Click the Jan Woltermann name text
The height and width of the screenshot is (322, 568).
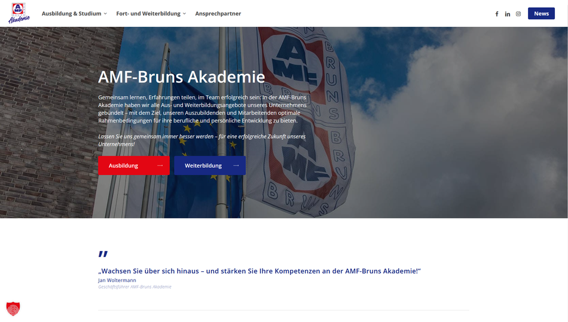pyautogui.click(x=117, y=280)
